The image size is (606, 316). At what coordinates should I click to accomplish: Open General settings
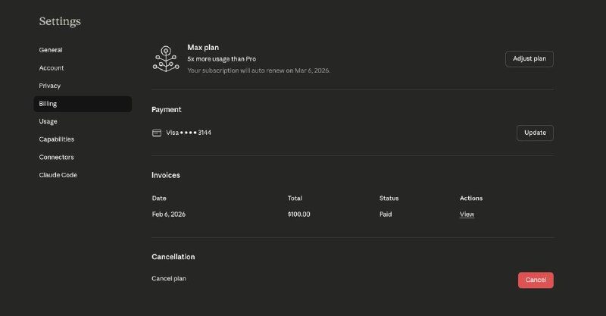click(x=51, y=50)
